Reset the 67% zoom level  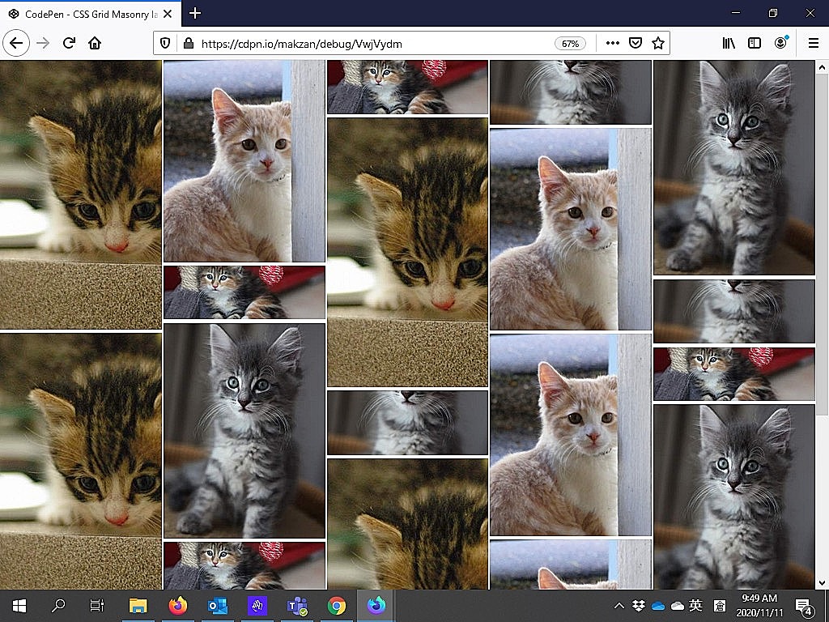pyautogui.click(x=570, y=44)
